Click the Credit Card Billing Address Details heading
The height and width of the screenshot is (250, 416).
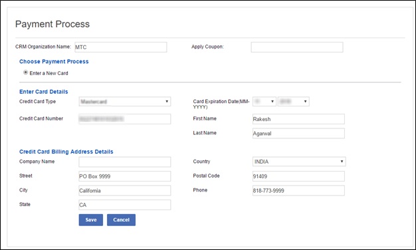pyautogui.click(x=66, y=152)
